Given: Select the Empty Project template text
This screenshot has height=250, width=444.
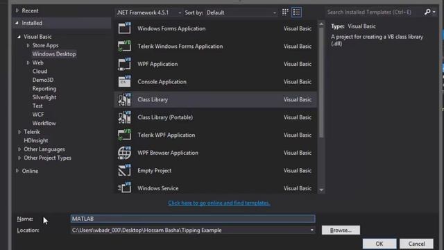Looking at the screenshot, I should (x=154, y=170).
